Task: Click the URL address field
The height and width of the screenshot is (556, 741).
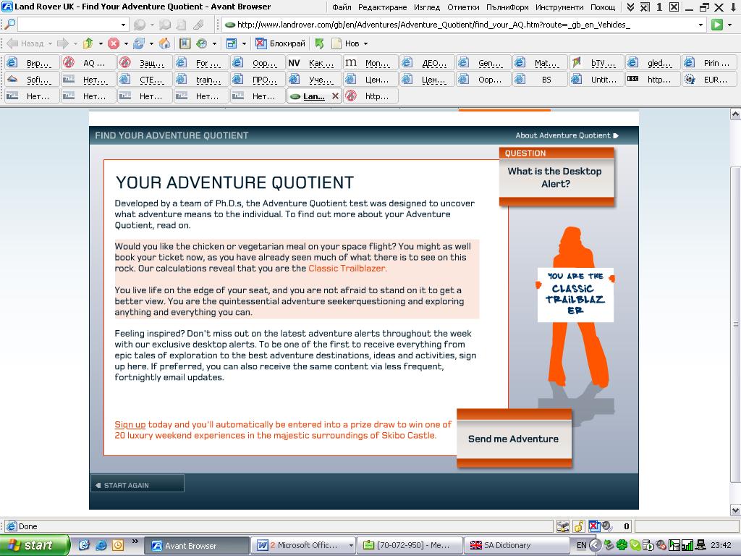Action: tap(465, 25)
